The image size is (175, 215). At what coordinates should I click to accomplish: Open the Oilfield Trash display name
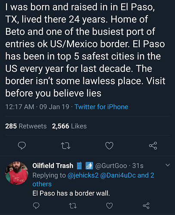(x=53, y=166)
